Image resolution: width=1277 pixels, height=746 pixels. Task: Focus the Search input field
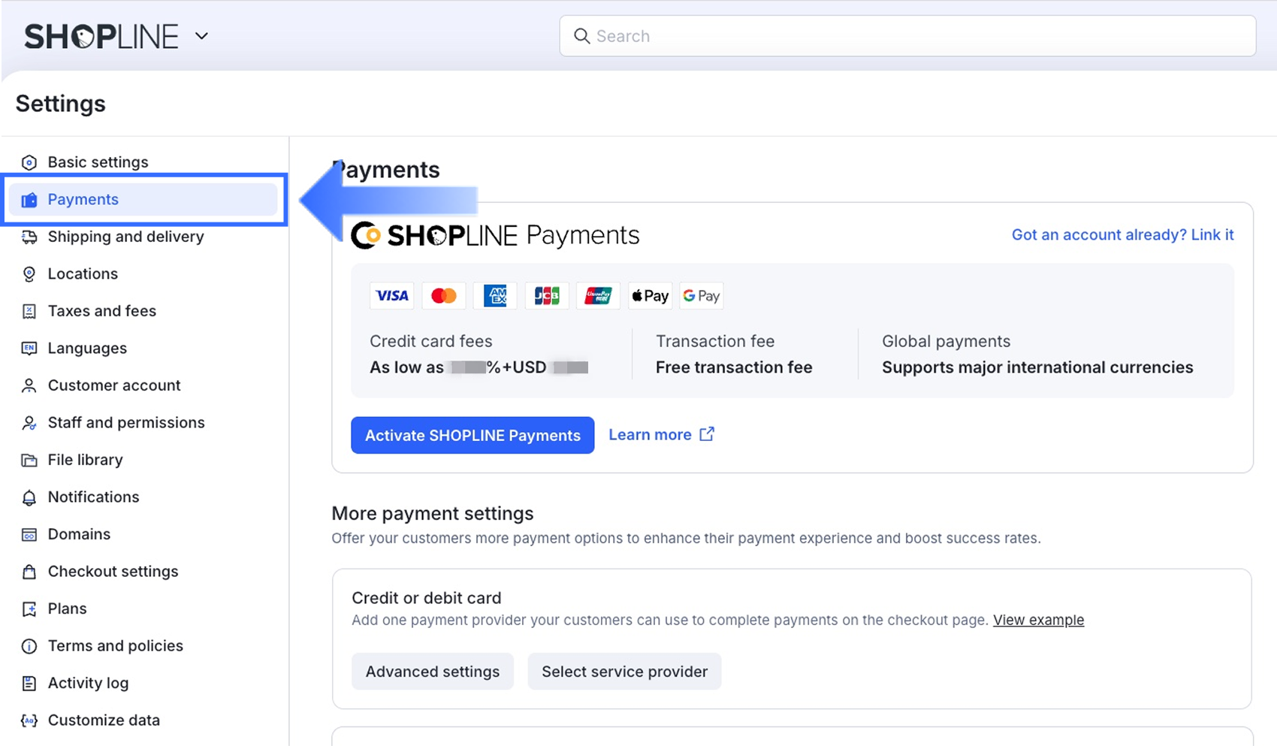click(x=916, y=36)
